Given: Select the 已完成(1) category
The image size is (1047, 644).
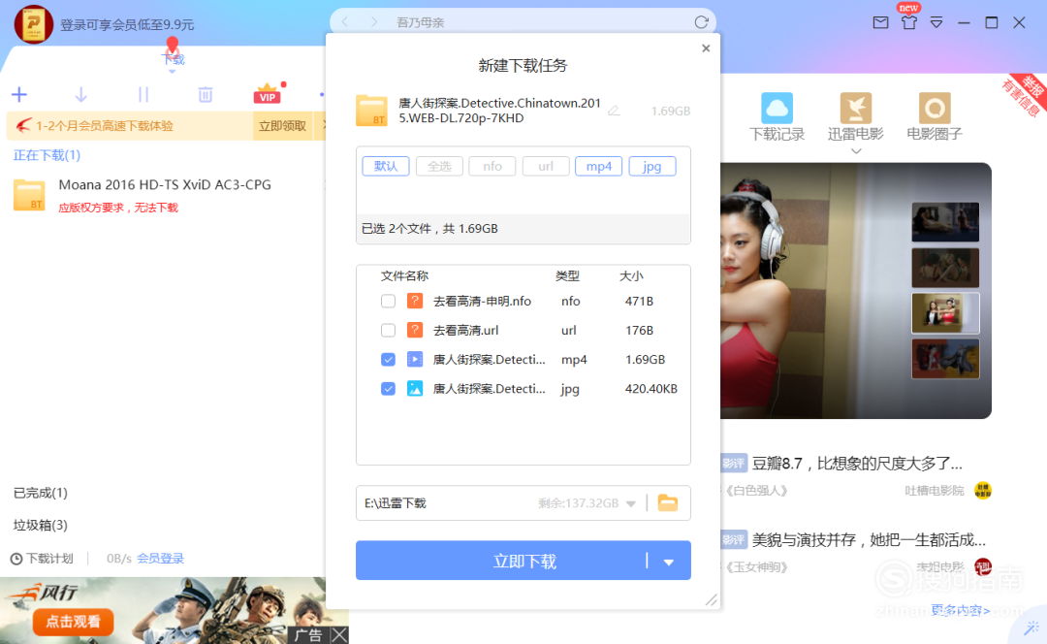Looking at the screenshot, I should (41, 493).
